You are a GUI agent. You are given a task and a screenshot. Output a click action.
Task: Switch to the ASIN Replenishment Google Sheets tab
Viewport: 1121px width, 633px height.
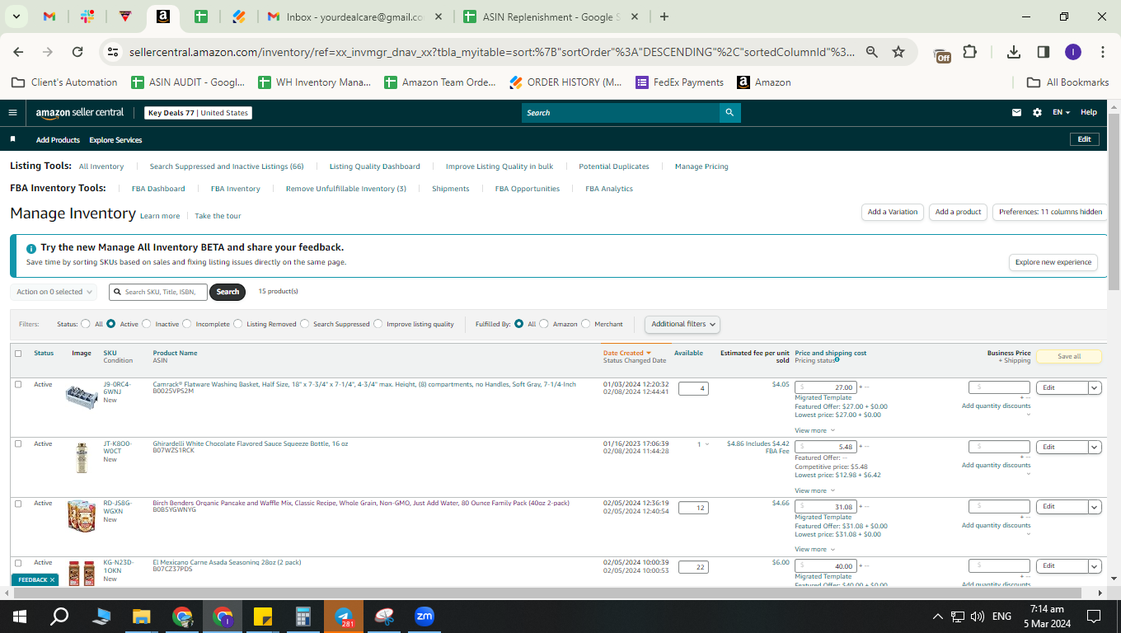click(x=552, y=16)
